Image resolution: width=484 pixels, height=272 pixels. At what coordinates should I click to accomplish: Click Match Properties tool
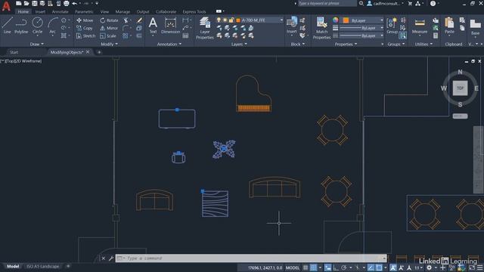pyautogui.click(x=321, y=28)
